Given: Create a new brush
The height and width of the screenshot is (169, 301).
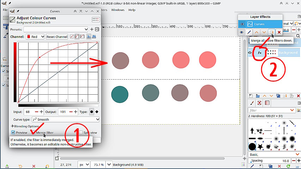Looking at the screenshot, I should pyautogui.click(x=261, y=166).
